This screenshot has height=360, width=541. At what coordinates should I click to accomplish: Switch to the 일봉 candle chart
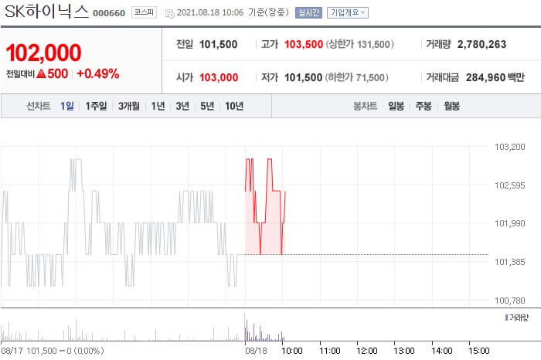pyautogui.click(x=396, y=106)
